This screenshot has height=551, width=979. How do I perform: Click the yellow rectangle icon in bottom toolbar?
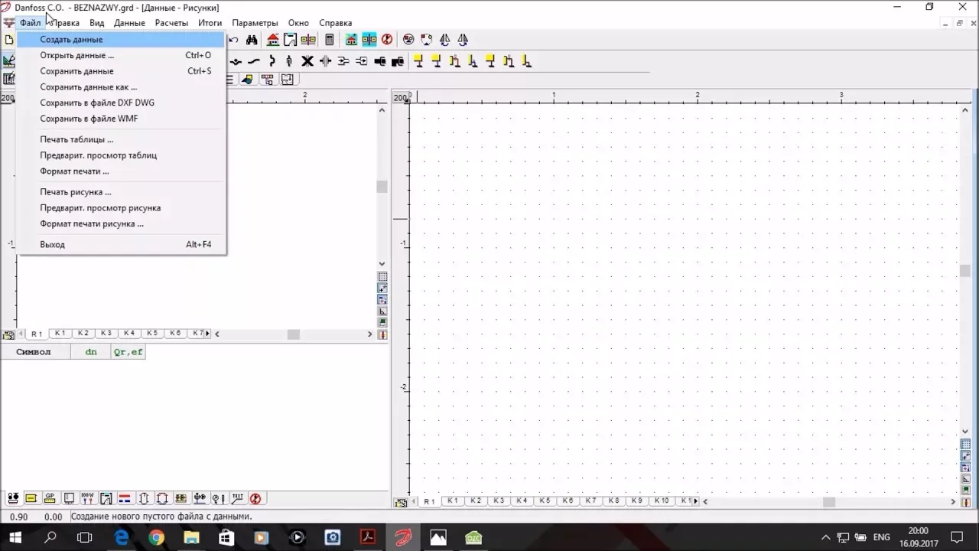click(x=31, y=498)
